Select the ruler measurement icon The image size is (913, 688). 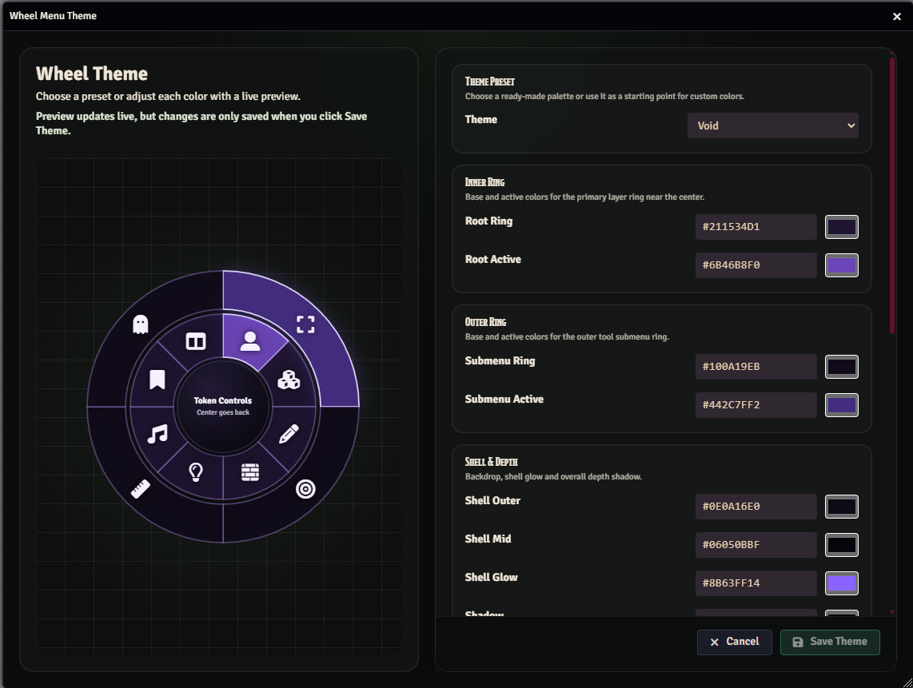(x=141, y=489)
